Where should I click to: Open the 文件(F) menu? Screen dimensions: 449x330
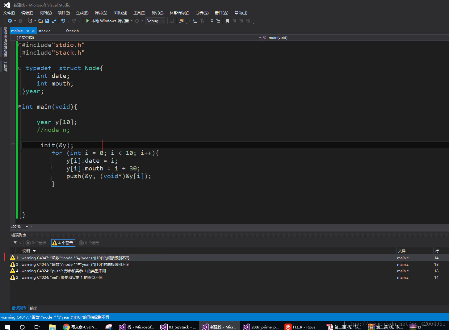(9, 13)
